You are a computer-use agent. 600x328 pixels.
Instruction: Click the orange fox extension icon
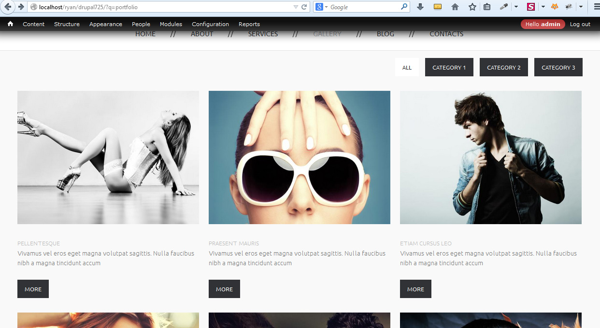(555, 7)
